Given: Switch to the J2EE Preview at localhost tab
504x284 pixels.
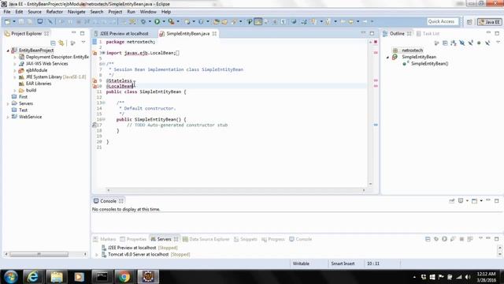Looking at the screenshot, I should tap(124, 33).
